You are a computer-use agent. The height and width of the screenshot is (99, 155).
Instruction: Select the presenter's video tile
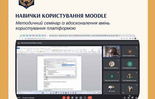tap(112, 52)
